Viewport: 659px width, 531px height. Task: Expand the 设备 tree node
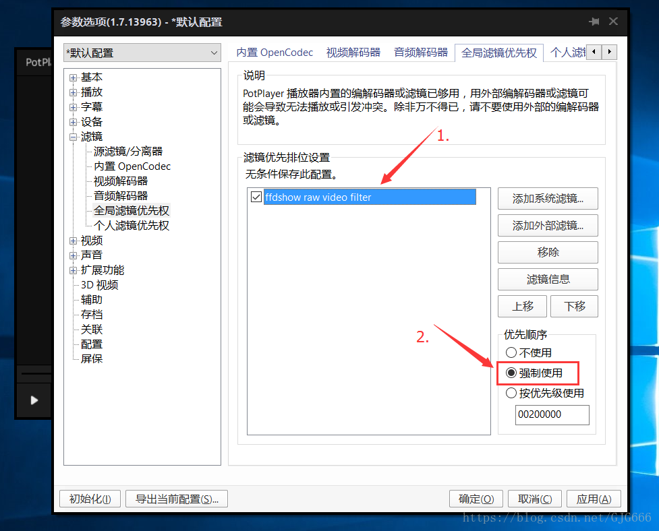(x=74, y=122)
